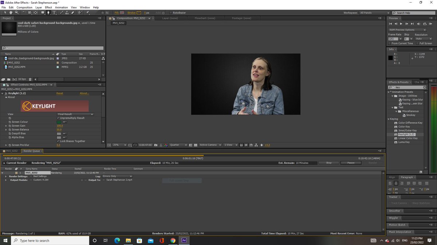
Task: Toggle the RotoBezier checkbox
Action: pos(171,13)
